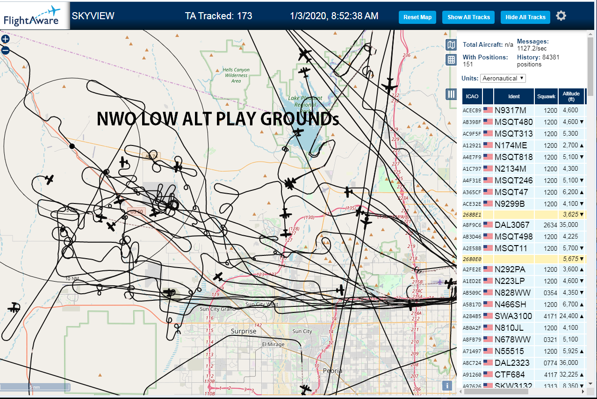Select the MSQT313 aircraft row

point(524,134)
